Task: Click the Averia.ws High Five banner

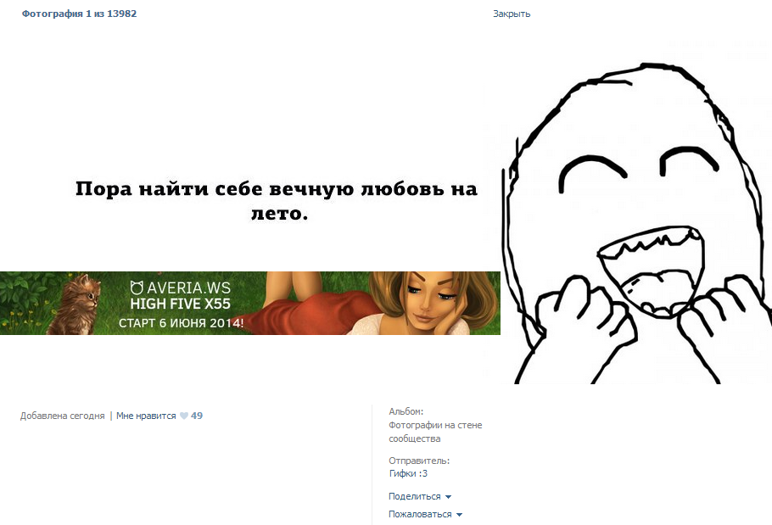Action: coord(250,303)
